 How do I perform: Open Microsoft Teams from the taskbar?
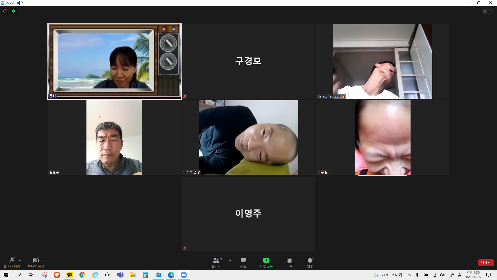120,275
